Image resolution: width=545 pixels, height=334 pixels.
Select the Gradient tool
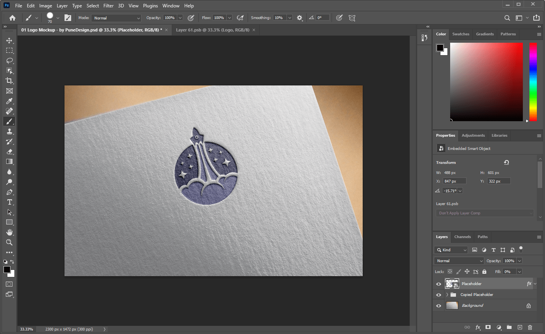point(9,162)
